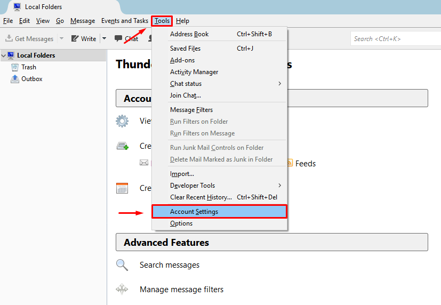Open the Get Messages dropdown arrow
The image size is (441, 305).
pos(62,38)
